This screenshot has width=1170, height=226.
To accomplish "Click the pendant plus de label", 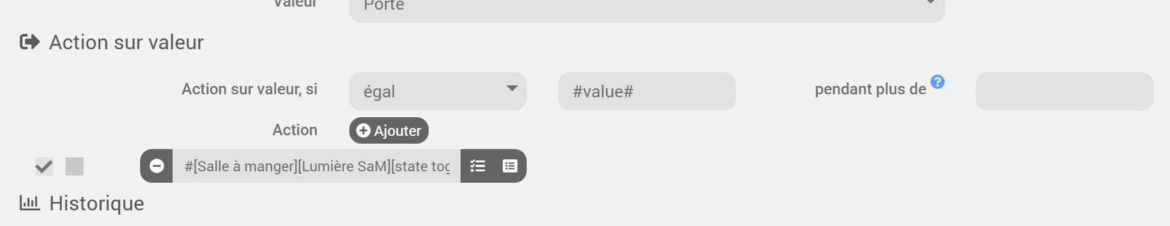I will click(870, 89).
